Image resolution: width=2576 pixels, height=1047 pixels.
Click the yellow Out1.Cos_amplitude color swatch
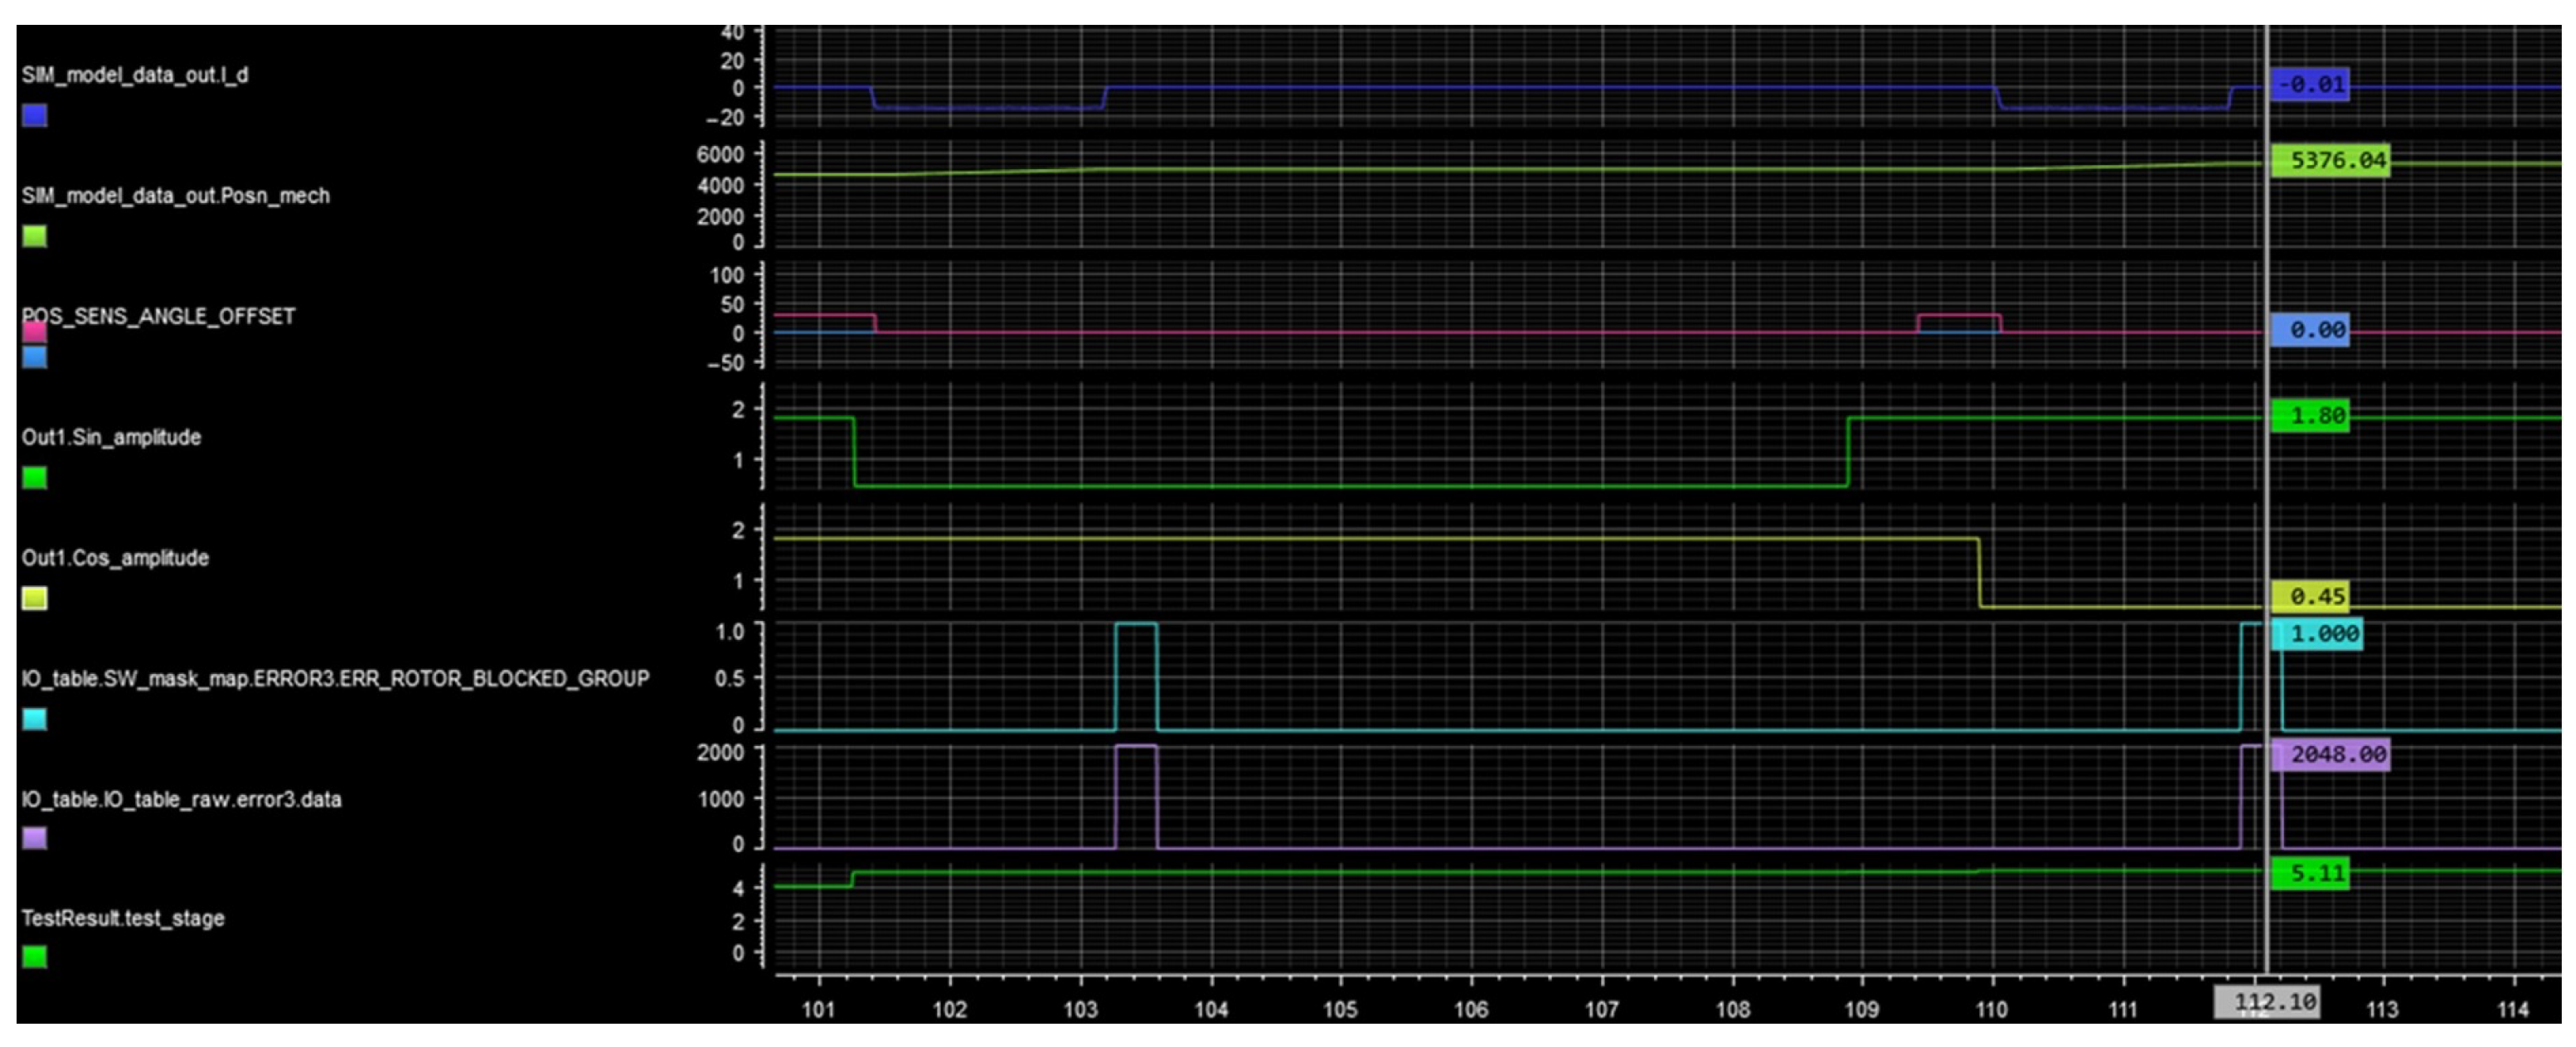(35, 598)
